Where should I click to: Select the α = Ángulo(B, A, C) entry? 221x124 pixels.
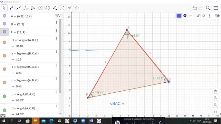(x=23, y=94)
